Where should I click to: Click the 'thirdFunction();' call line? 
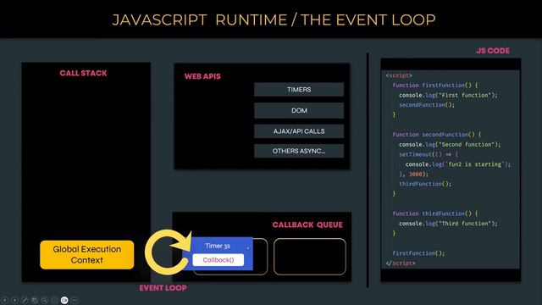(x=425, y=184)
